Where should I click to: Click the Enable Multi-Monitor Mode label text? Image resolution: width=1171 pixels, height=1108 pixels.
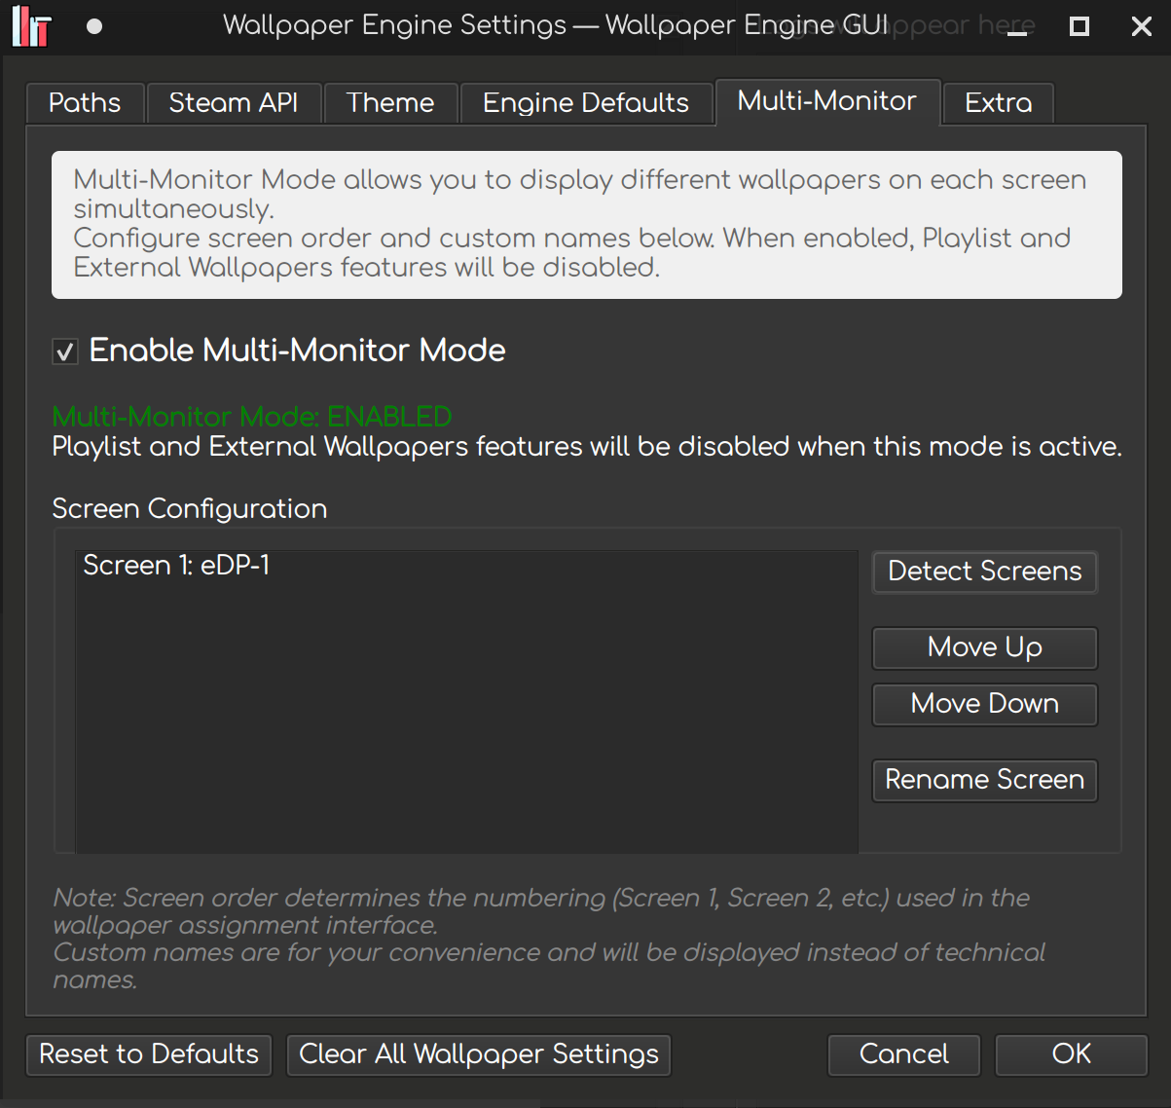click(298, 351)
